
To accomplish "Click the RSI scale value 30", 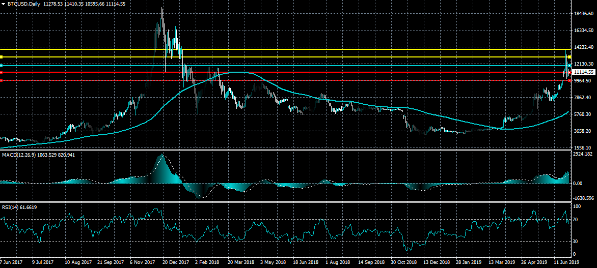I will coord(576,242).
